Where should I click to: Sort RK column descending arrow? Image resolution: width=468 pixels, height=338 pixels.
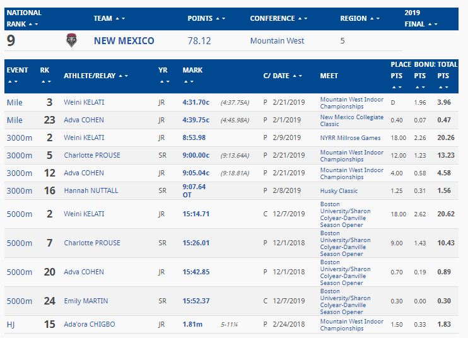click(49, 81)
